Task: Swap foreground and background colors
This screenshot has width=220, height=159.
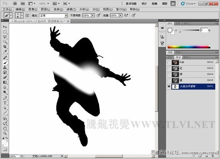Action: [x=6, y=138]
